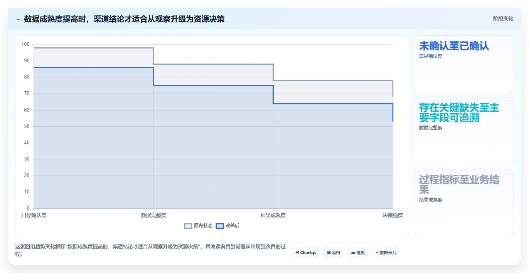Click the 阶段变化 label in header
This screenshot has height=273, width=529.
[x=503, y=18]
